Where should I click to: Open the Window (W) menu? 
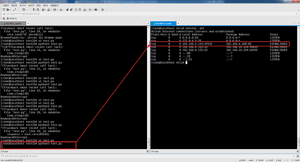pyautogui.click(x=45, y=5)
